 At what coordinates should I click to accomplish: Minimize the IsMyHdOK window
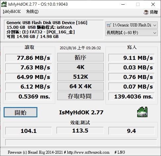point(123,4)
